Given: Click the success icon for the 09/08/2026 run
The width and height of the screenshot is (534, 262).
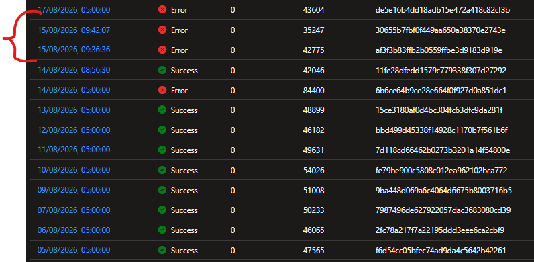Looking at the screenshot, I should click(162, 190).
